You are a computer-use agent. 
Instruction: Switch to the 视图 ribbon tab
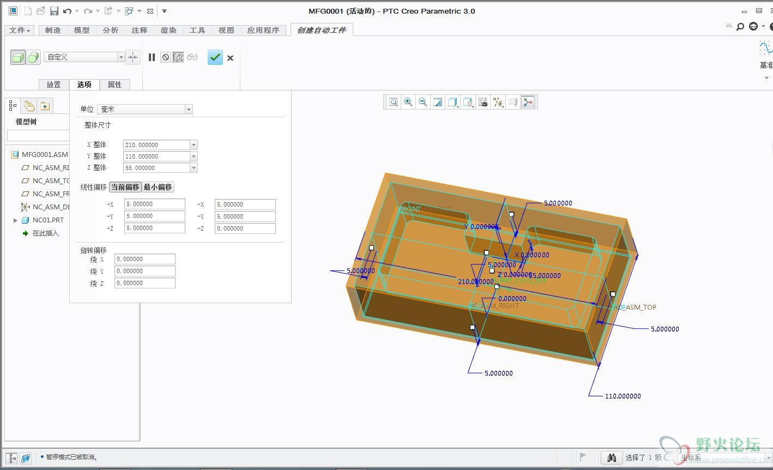(226, 30)
